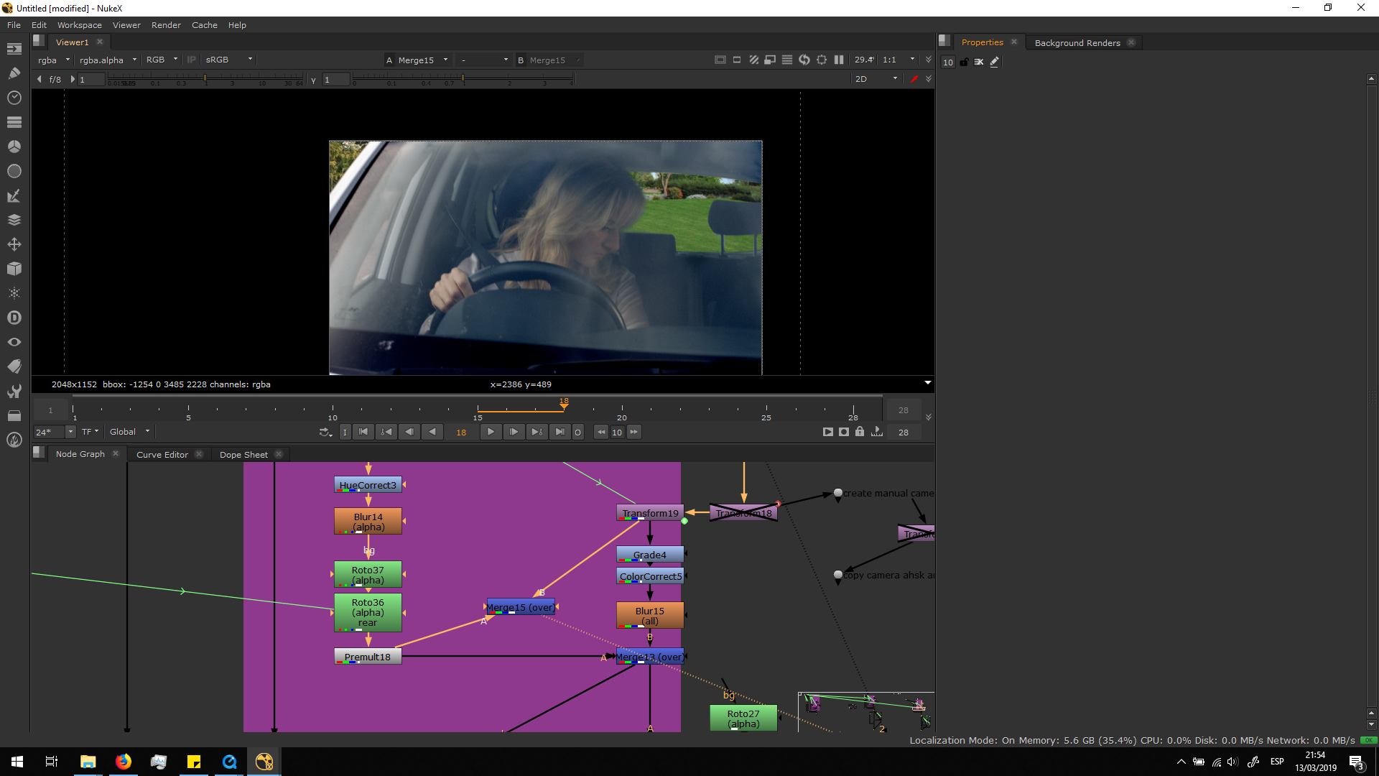
Task: Open the Transform nodes icon in the sidebar
Action: (x=14, y=244)
